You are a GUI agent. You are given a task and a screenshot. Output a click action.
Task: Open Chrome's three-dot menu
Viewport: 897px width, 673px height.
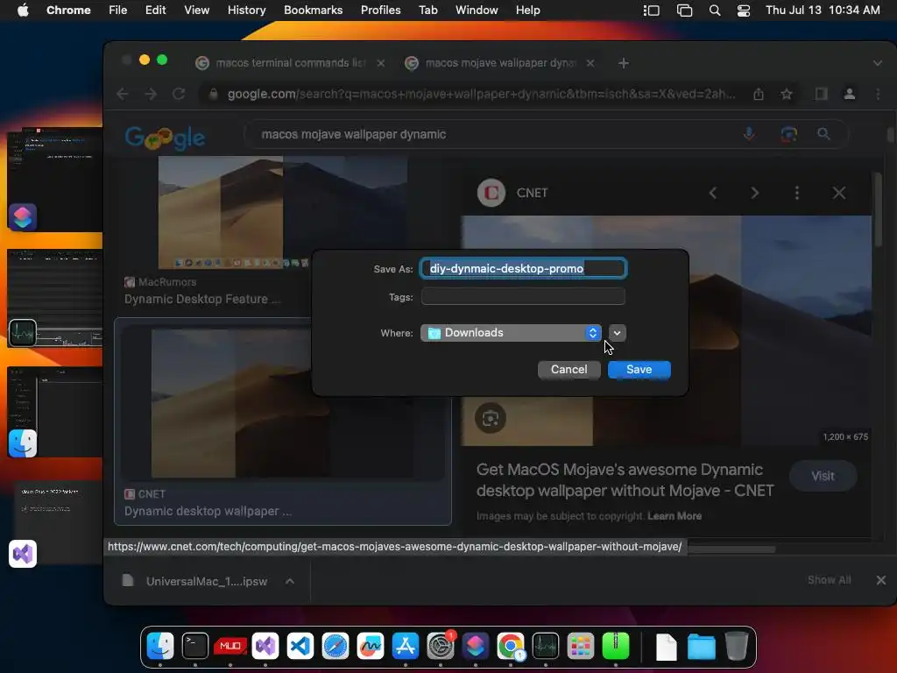[x=878, y=94]
